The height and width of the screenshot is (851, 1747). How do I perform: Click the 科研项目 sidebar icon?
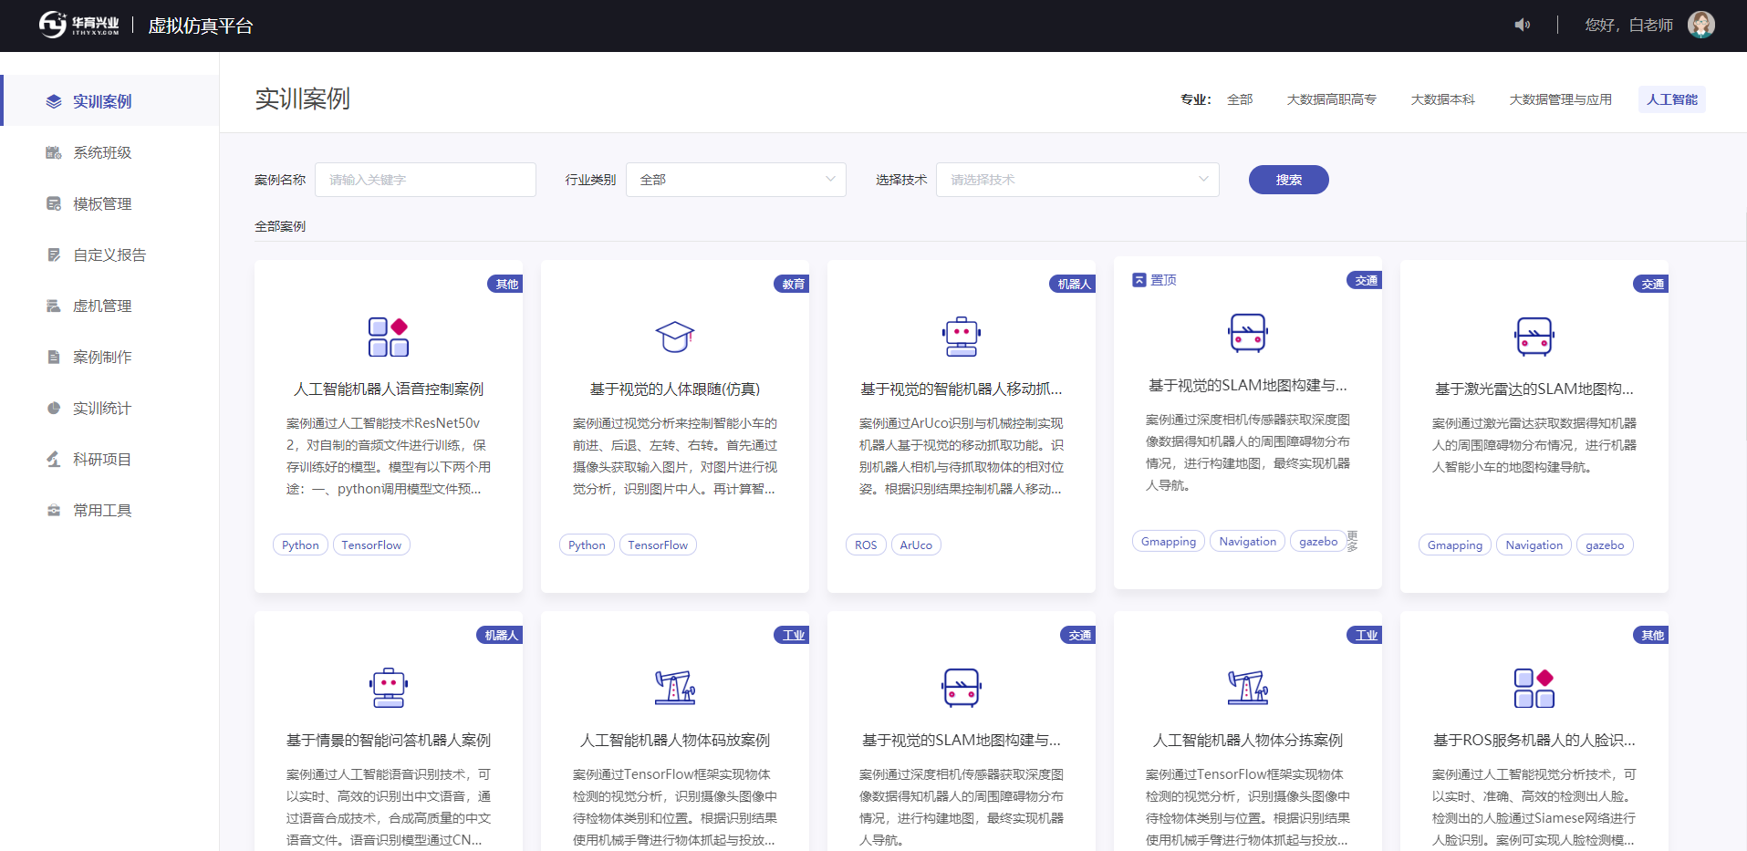coord(54,459)
